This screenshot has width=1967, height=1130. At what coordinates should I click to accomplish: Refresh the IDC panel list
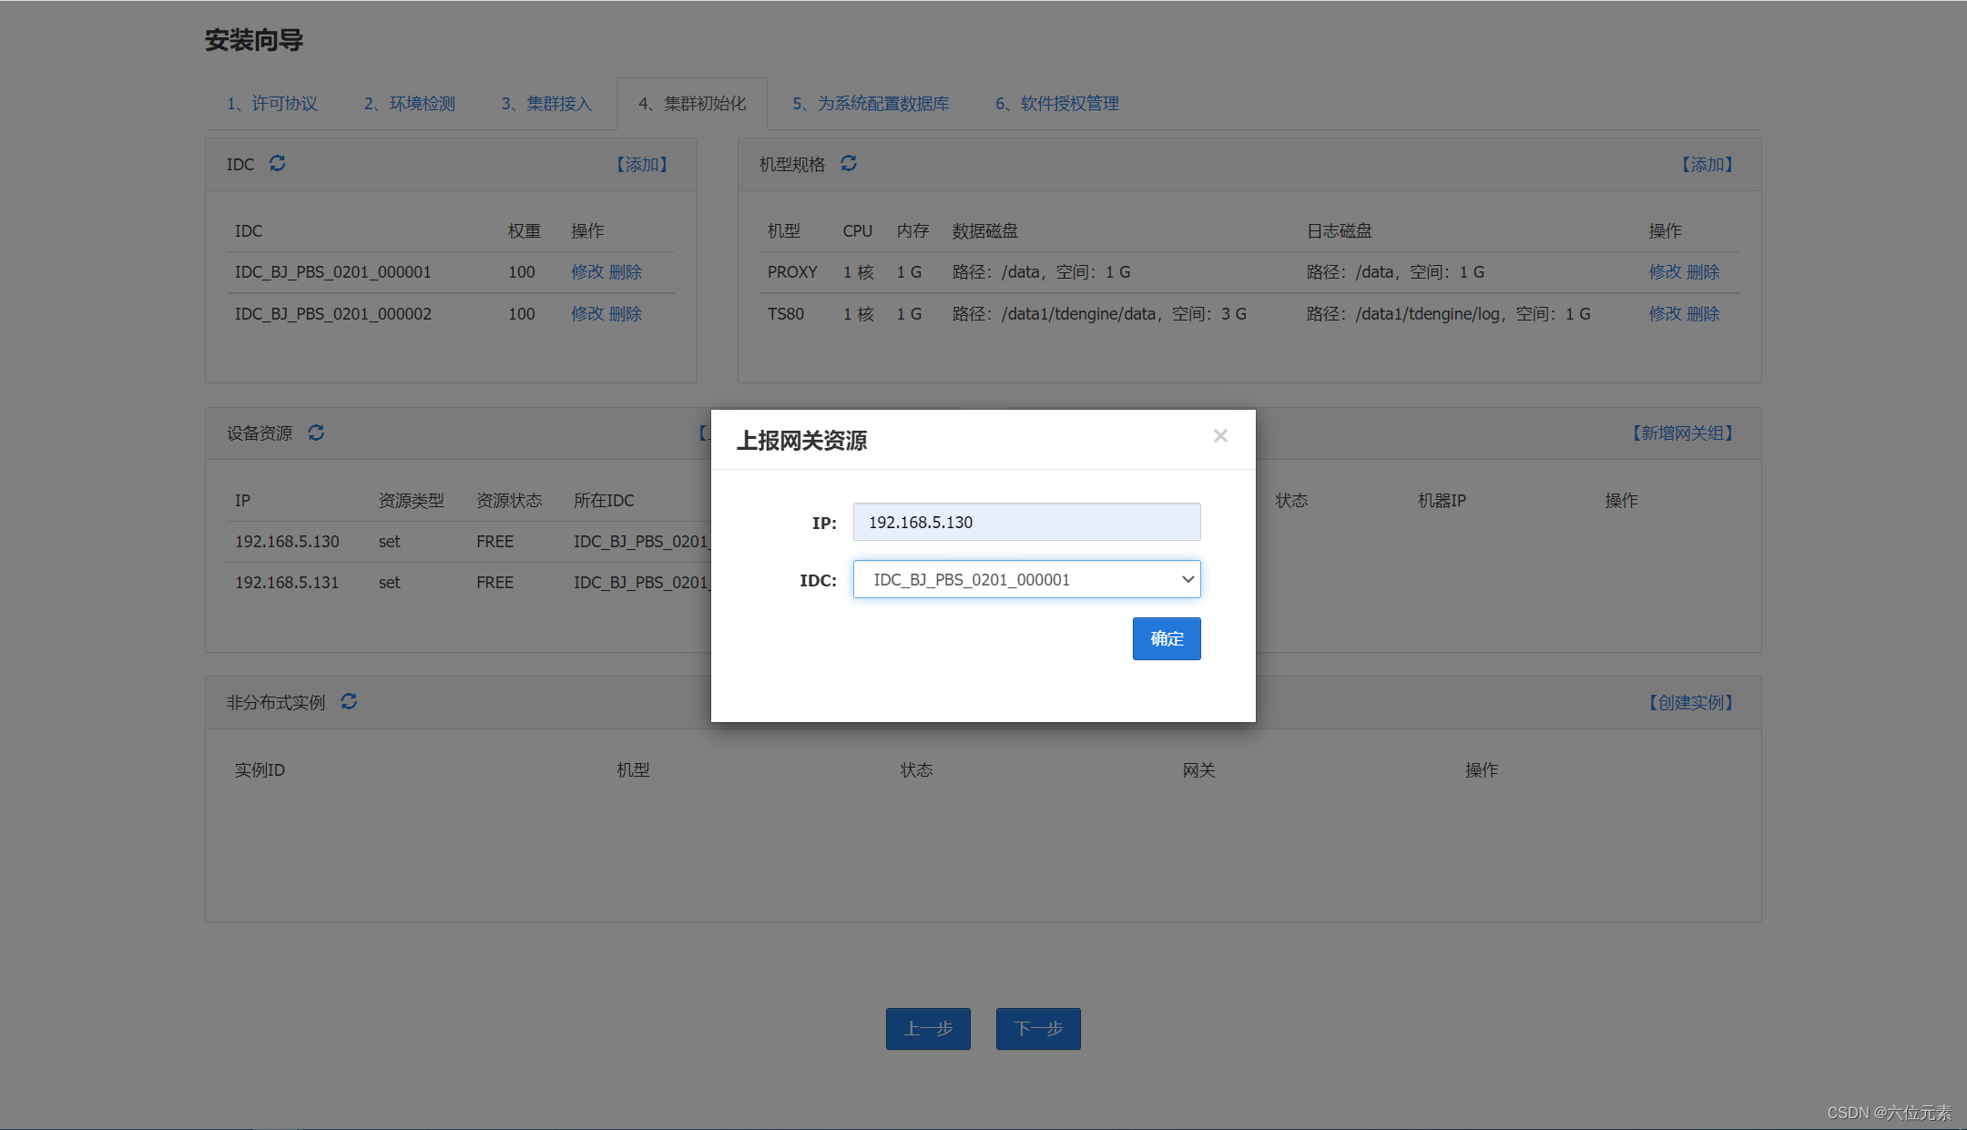278,164
